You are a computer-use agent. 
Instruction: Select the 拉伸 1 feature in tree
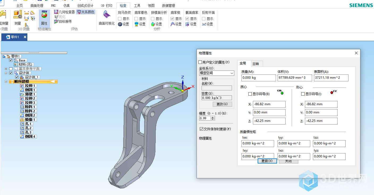(x=28, y=86)
